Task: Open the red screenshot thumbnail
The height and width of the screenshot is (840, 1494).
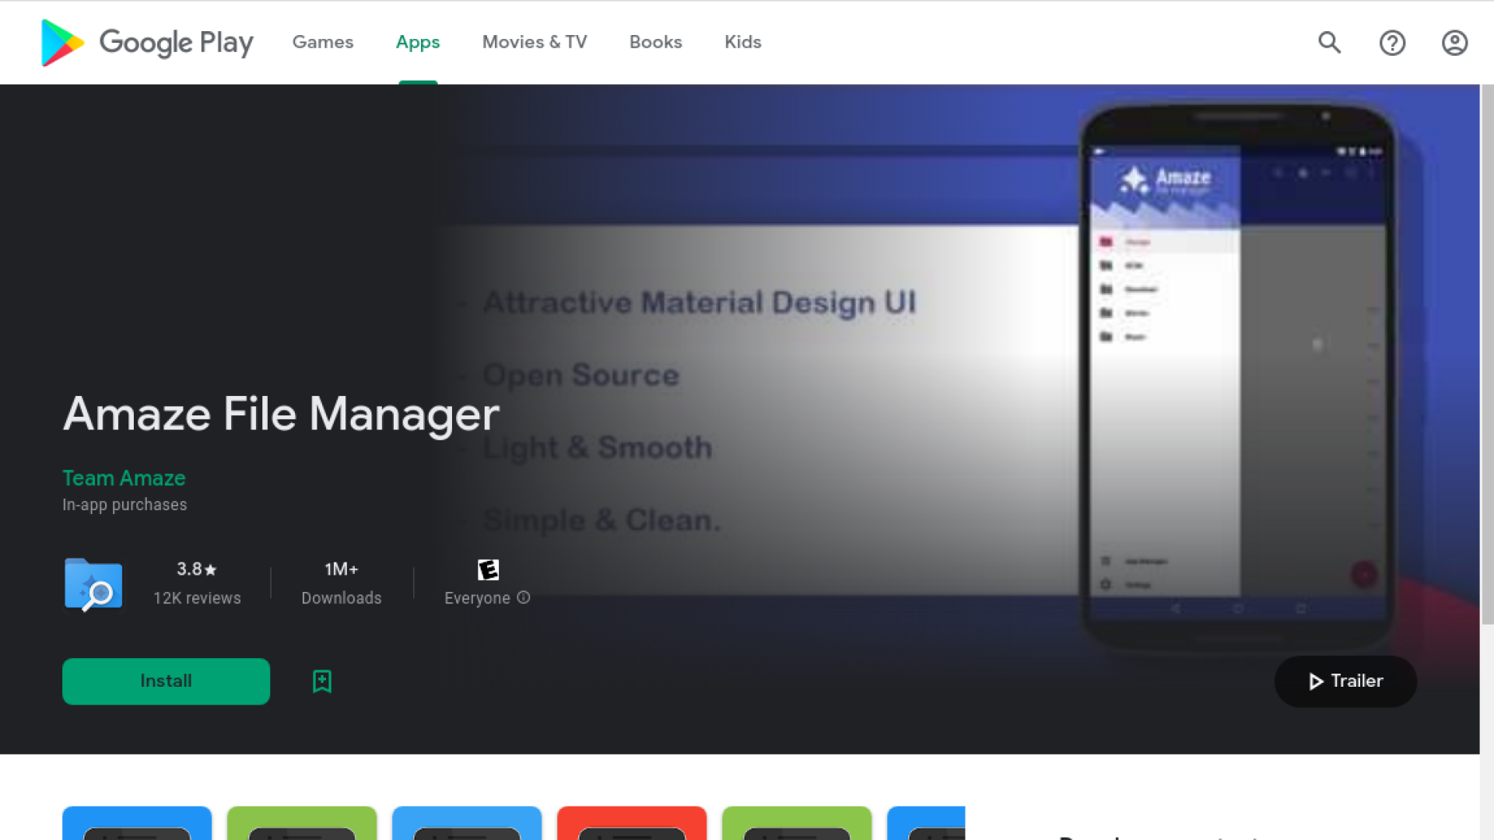Action: click(632, 823)
